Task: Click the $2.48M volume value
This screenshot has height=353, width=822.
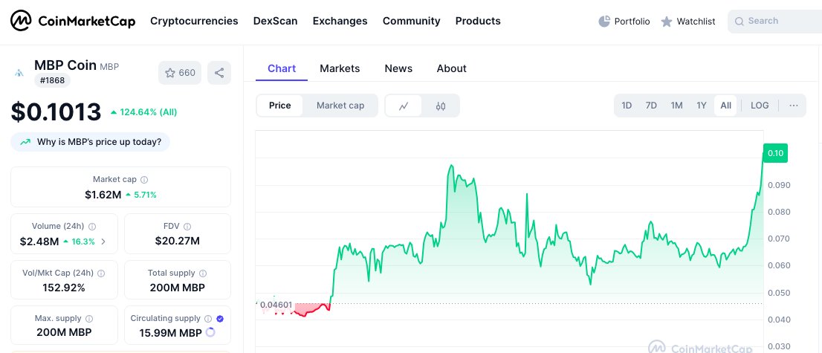Action: 39,242
